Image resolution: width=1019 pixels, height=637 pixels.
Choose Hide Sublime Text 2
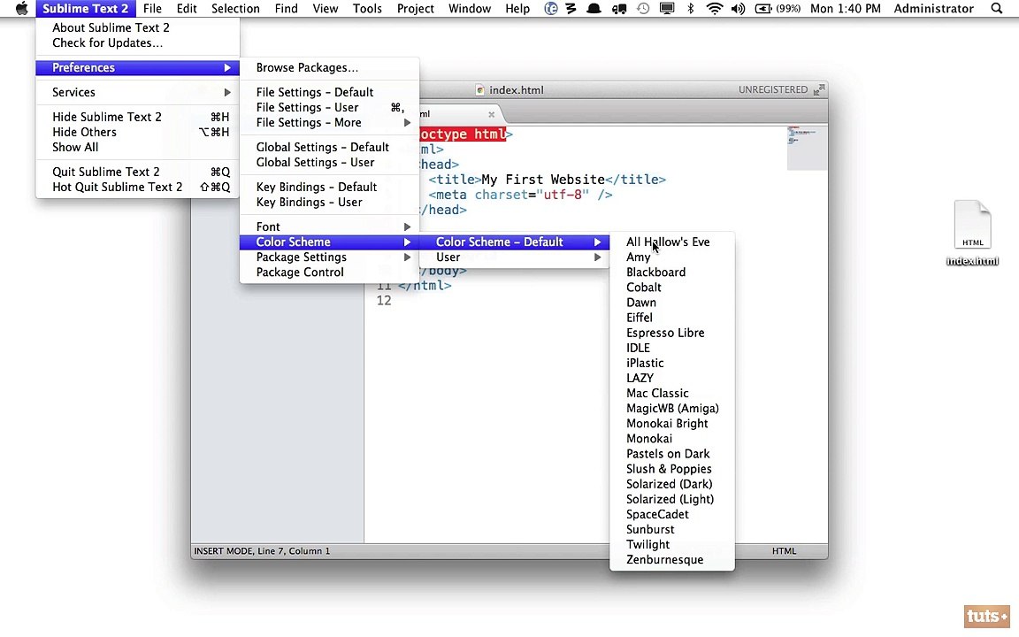(138, 117)
